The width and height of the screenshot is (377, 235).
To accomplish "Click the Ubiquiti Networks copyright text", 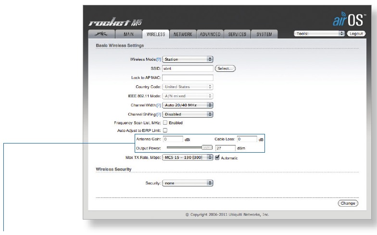I will click(227, 215).
